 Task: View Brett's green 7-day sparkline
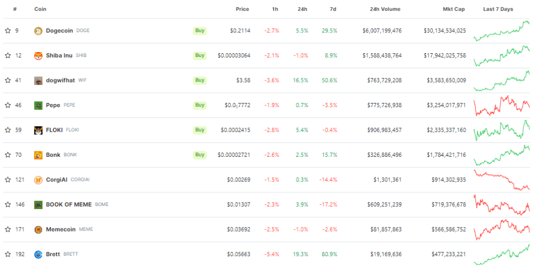pyautogui.click(x=501, y=255)
